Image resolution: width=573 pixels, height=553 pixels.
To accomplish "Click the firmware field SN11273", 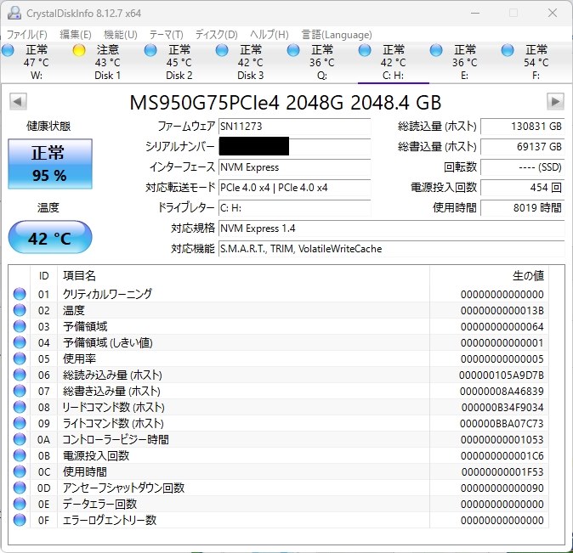I will coord(294,127).
